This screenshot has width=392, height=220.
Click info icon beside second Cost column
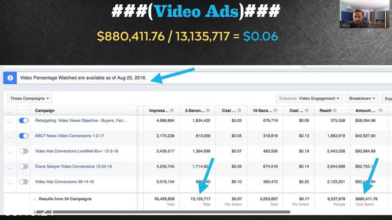pos(307,110)
